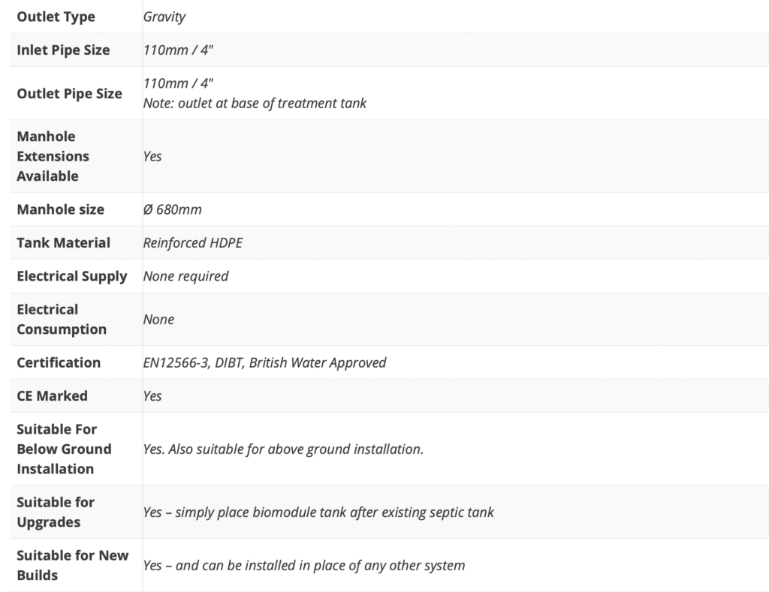Select the 'EN12566-3, DIBT, British Water Approved' text

[x=264, y=362]
